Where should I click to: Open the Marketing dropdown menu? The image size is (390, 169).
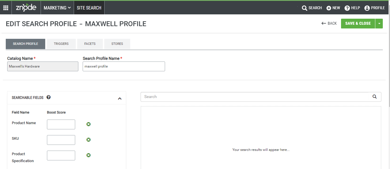click(57, 8)
